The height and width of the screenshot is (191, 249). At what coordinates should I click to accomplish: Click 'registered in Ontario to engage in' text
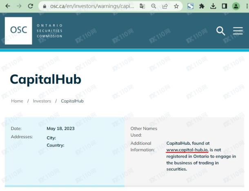coord(201,156)
